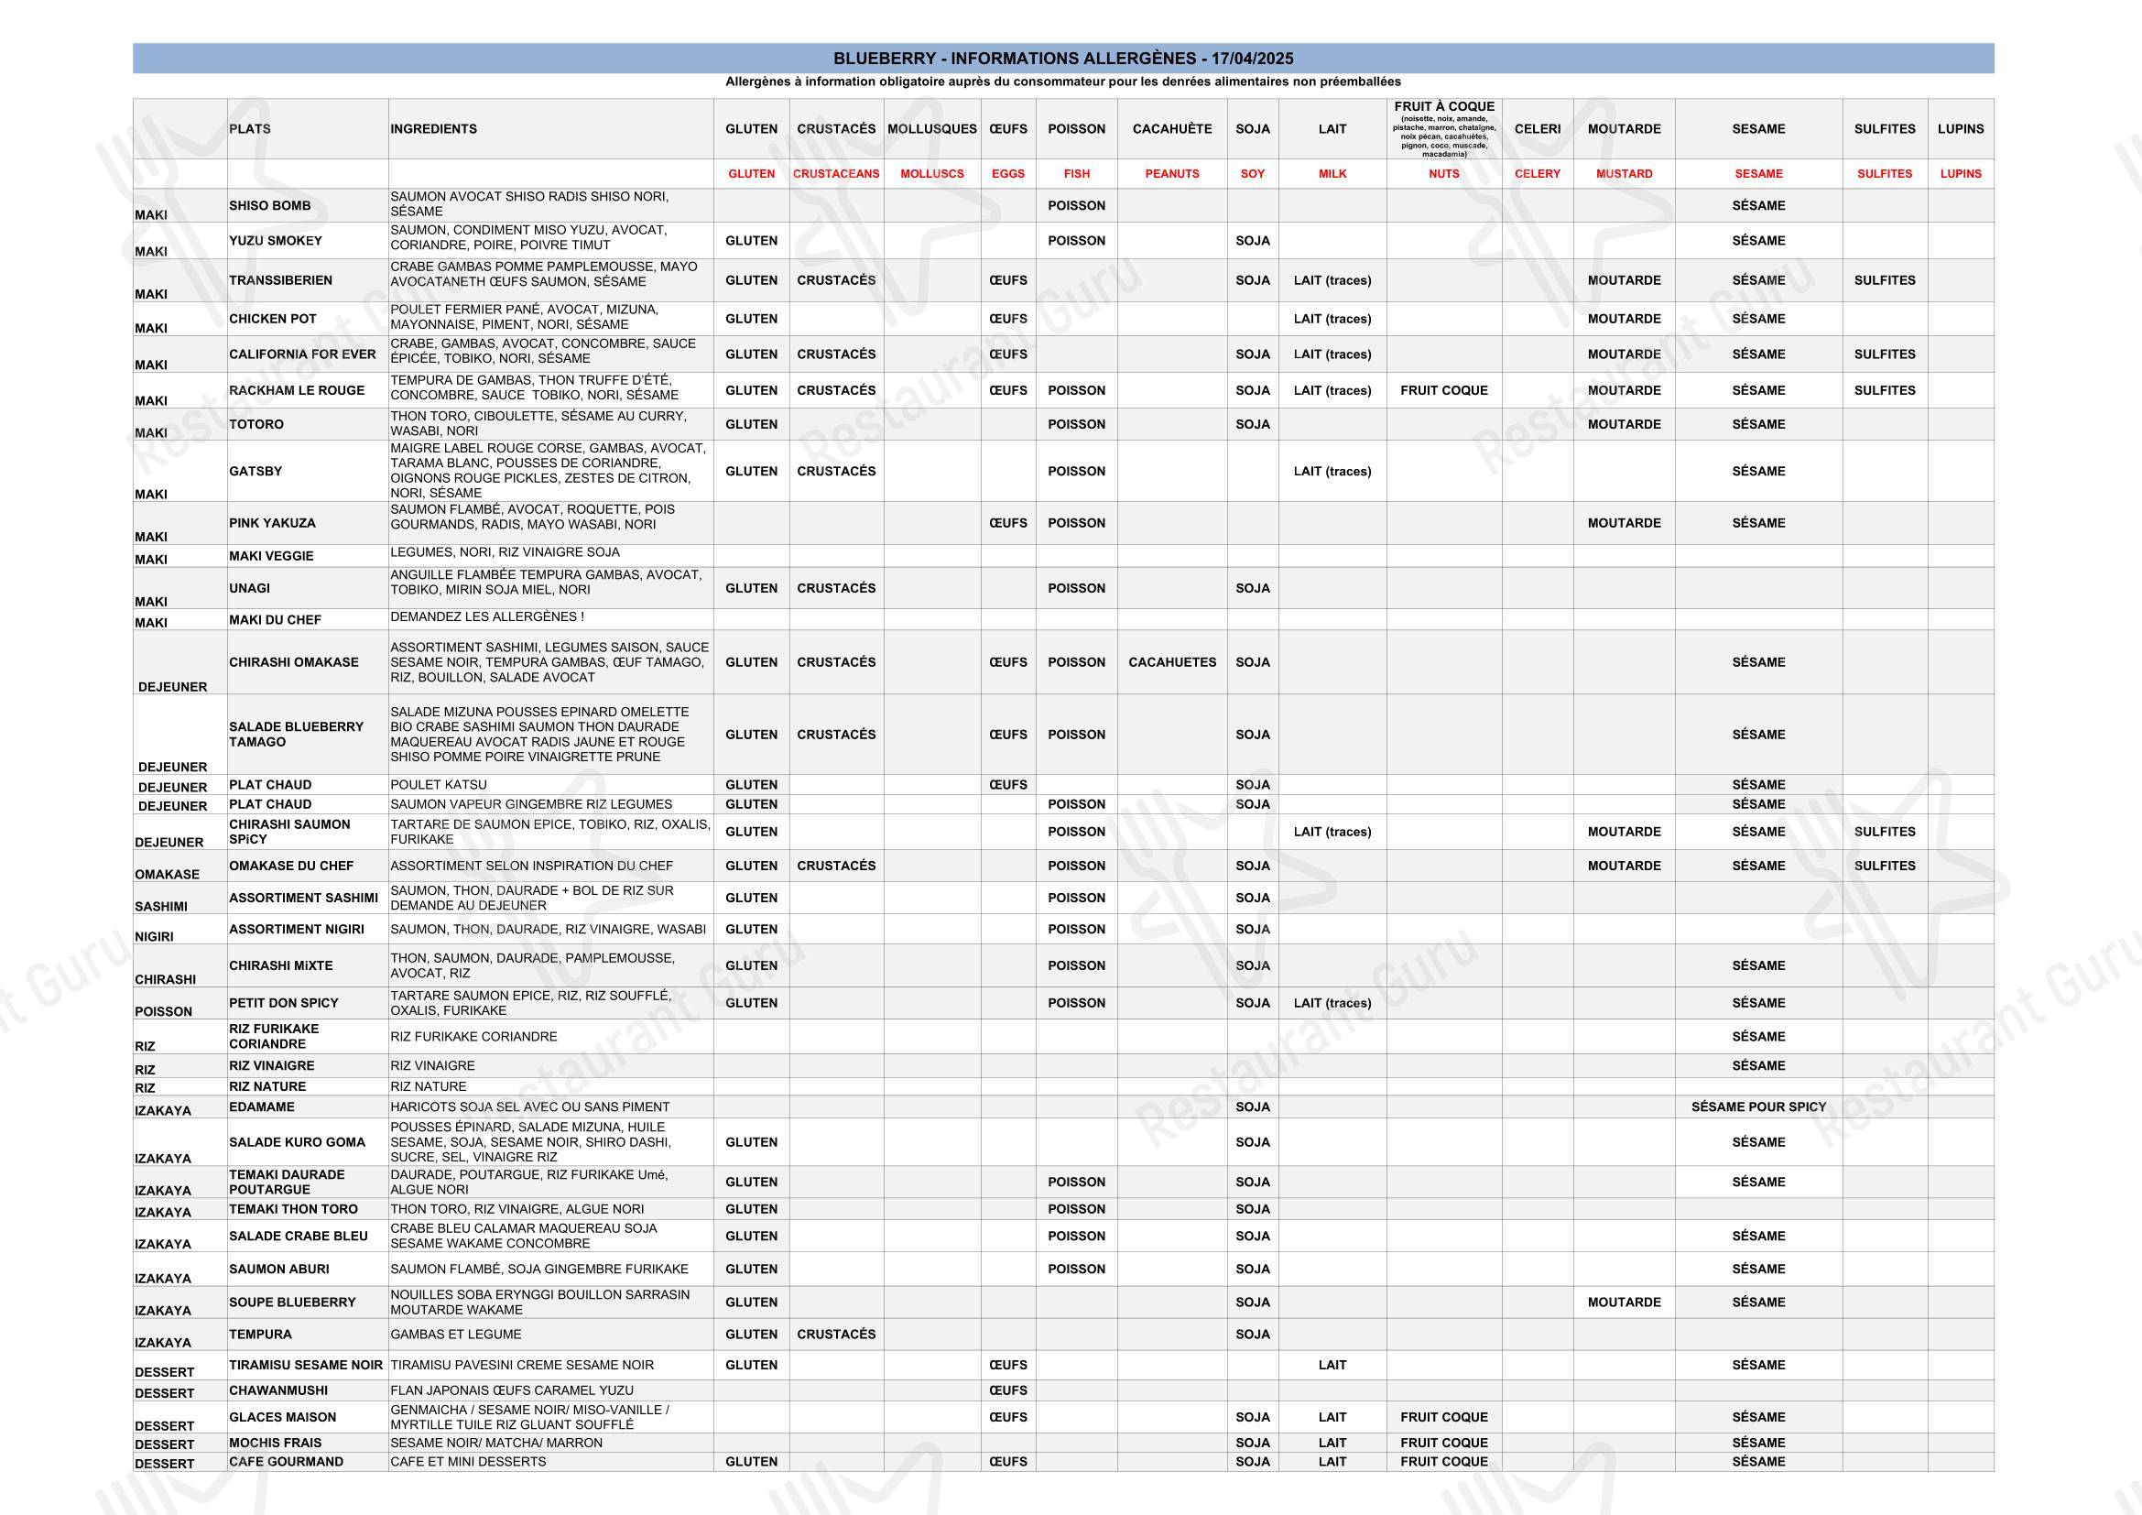Select the "PETIT DON SPICY" dish name
This screenshot has height=1515, width=2142.
tap(284, 1004)
